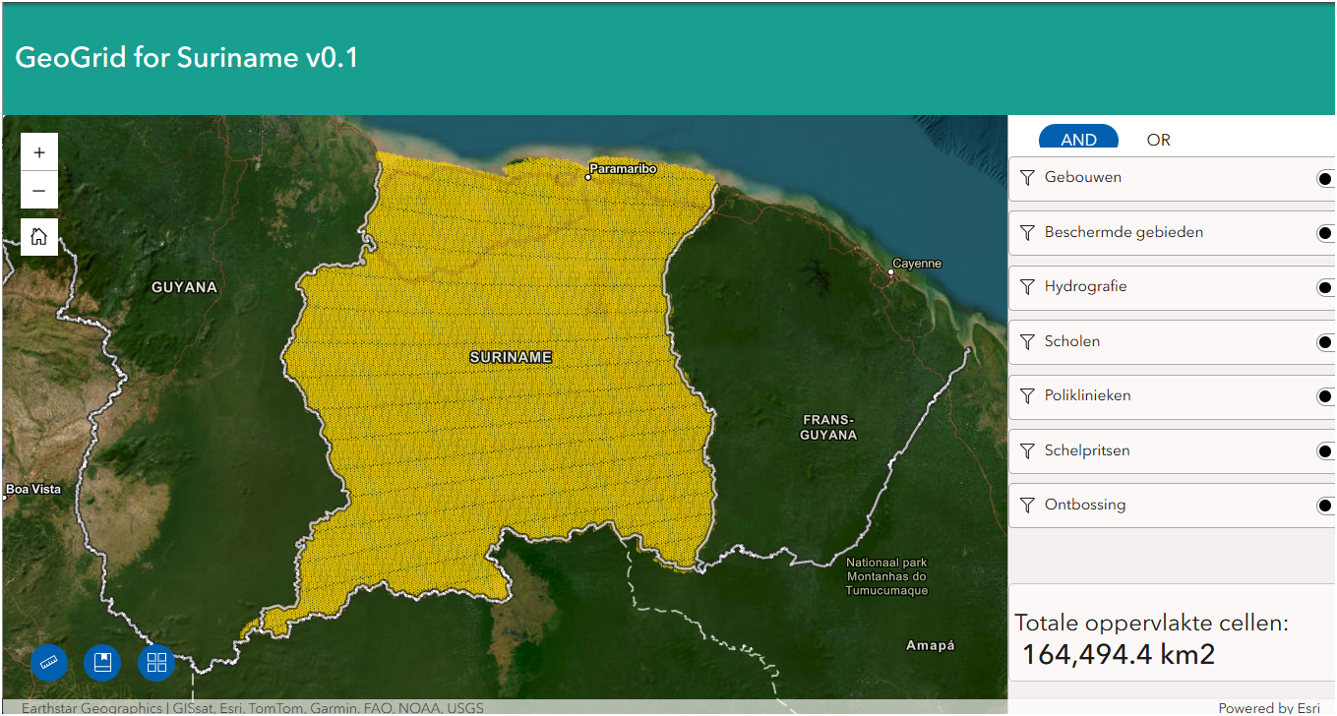Reset map to home extent
1337x716 pixels.
(39, 236)
